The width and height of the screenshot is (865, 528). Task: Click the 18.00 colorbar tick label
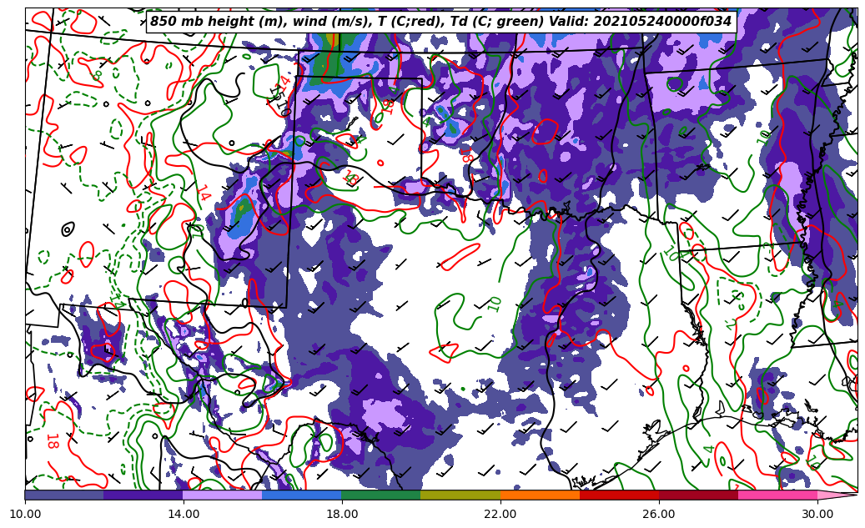[342, 514]
